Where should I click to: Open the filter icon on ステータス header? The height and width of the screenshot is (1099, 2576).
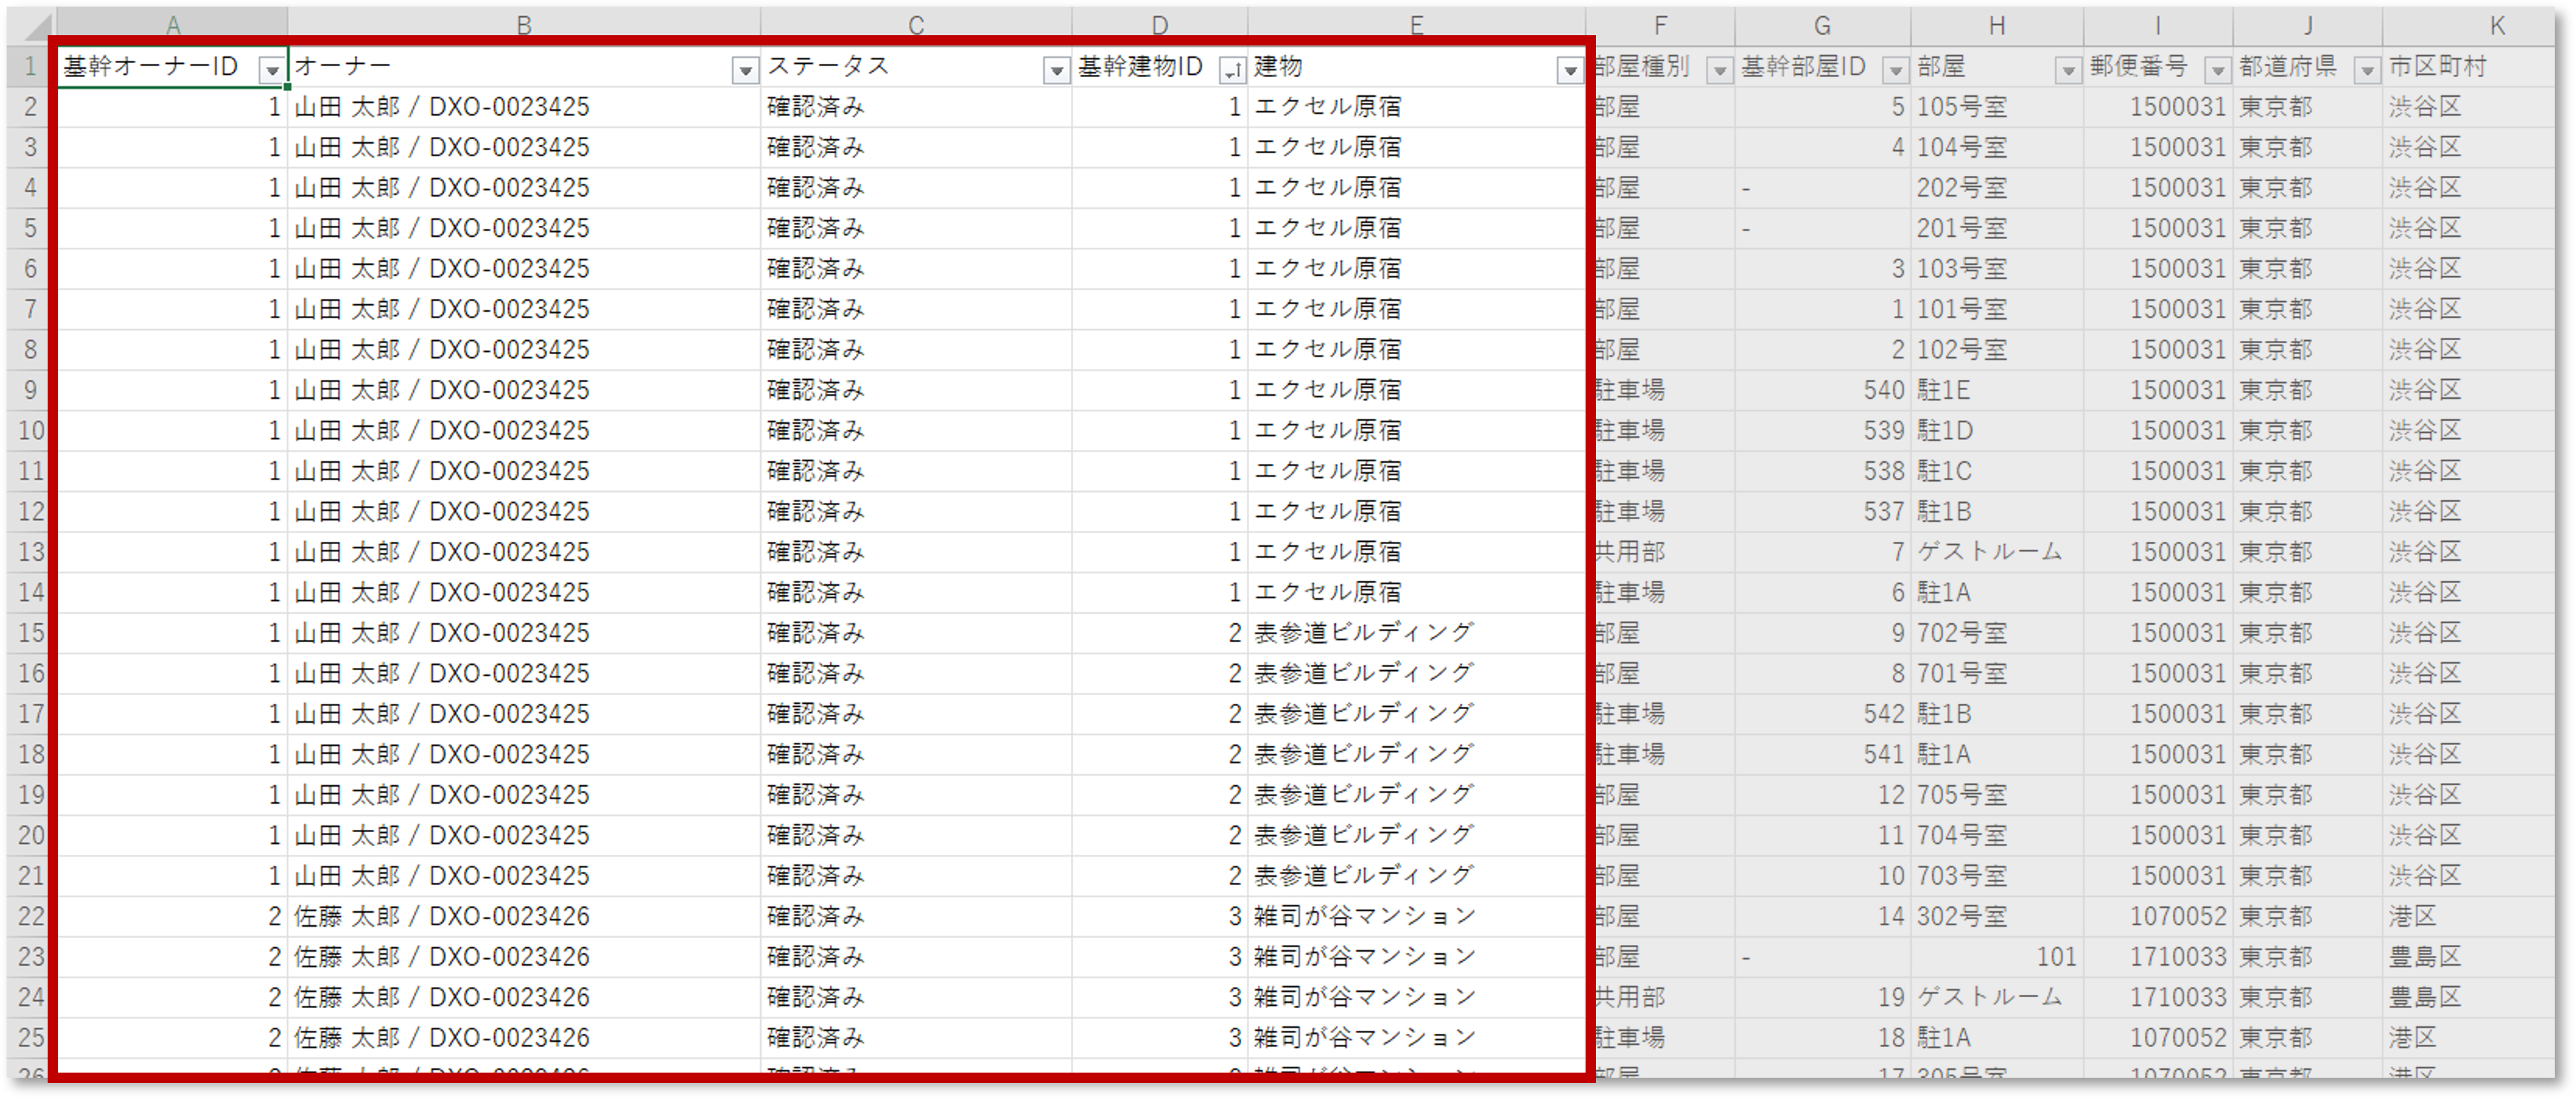[1056, 70]
